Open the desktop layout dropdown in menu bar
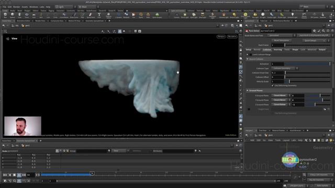 65,7
